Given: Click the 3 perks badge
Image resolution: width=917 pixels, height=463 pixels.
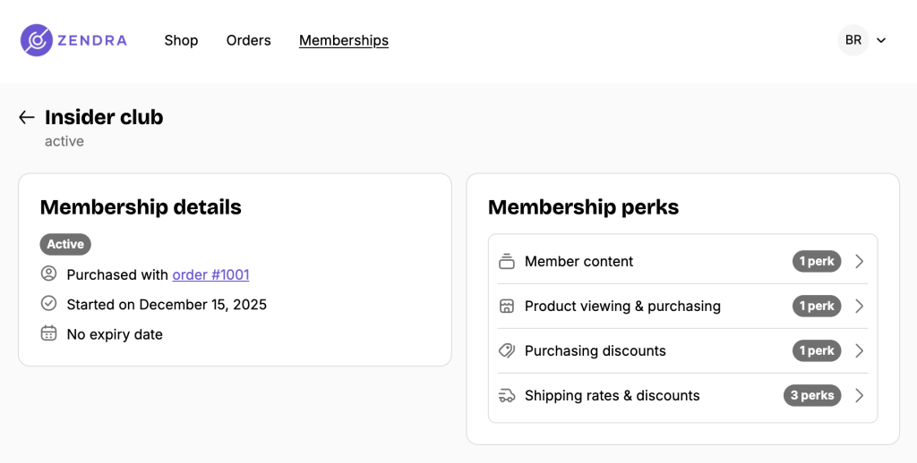Looking at the screenshot, I should 812,395.
